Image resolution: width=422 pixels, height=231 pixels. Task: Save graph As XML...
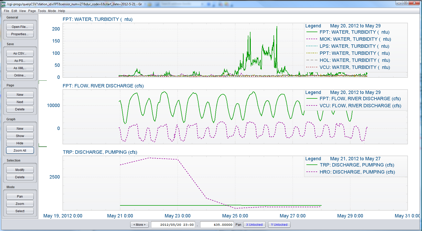coord(20,68)
